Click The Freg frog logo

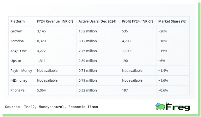point(173,106)
